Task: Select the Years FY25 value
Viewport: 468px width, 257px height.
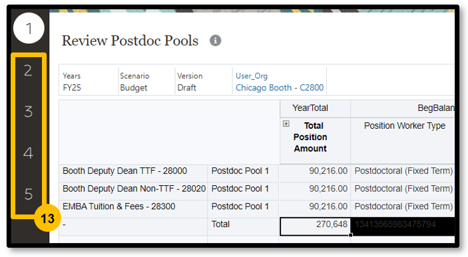Action: pyautogui.click(x=72, y=88)
